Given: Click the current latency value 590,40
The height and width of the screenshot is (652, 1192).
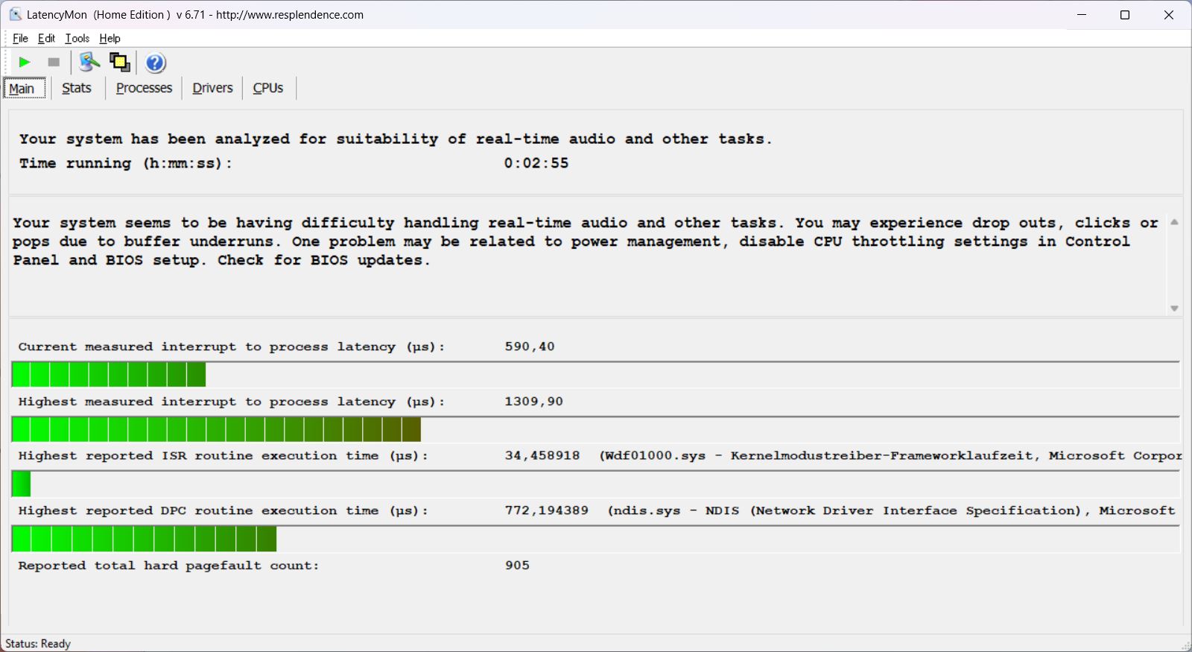Looking at the screenshot, I should tap(530, 346).
